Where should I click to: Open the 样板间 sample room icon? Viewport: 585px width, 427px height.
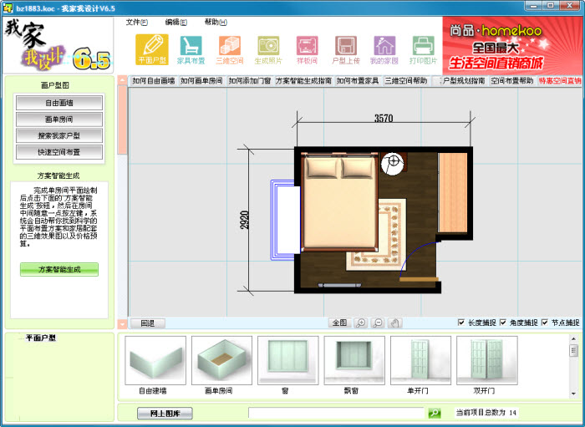point(307,49)
